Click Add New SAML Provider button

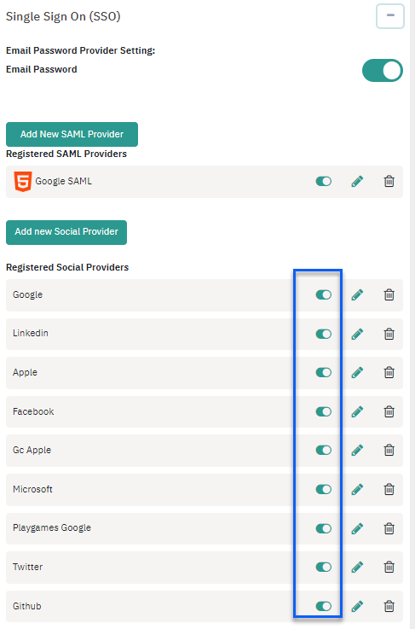[72, 134]
